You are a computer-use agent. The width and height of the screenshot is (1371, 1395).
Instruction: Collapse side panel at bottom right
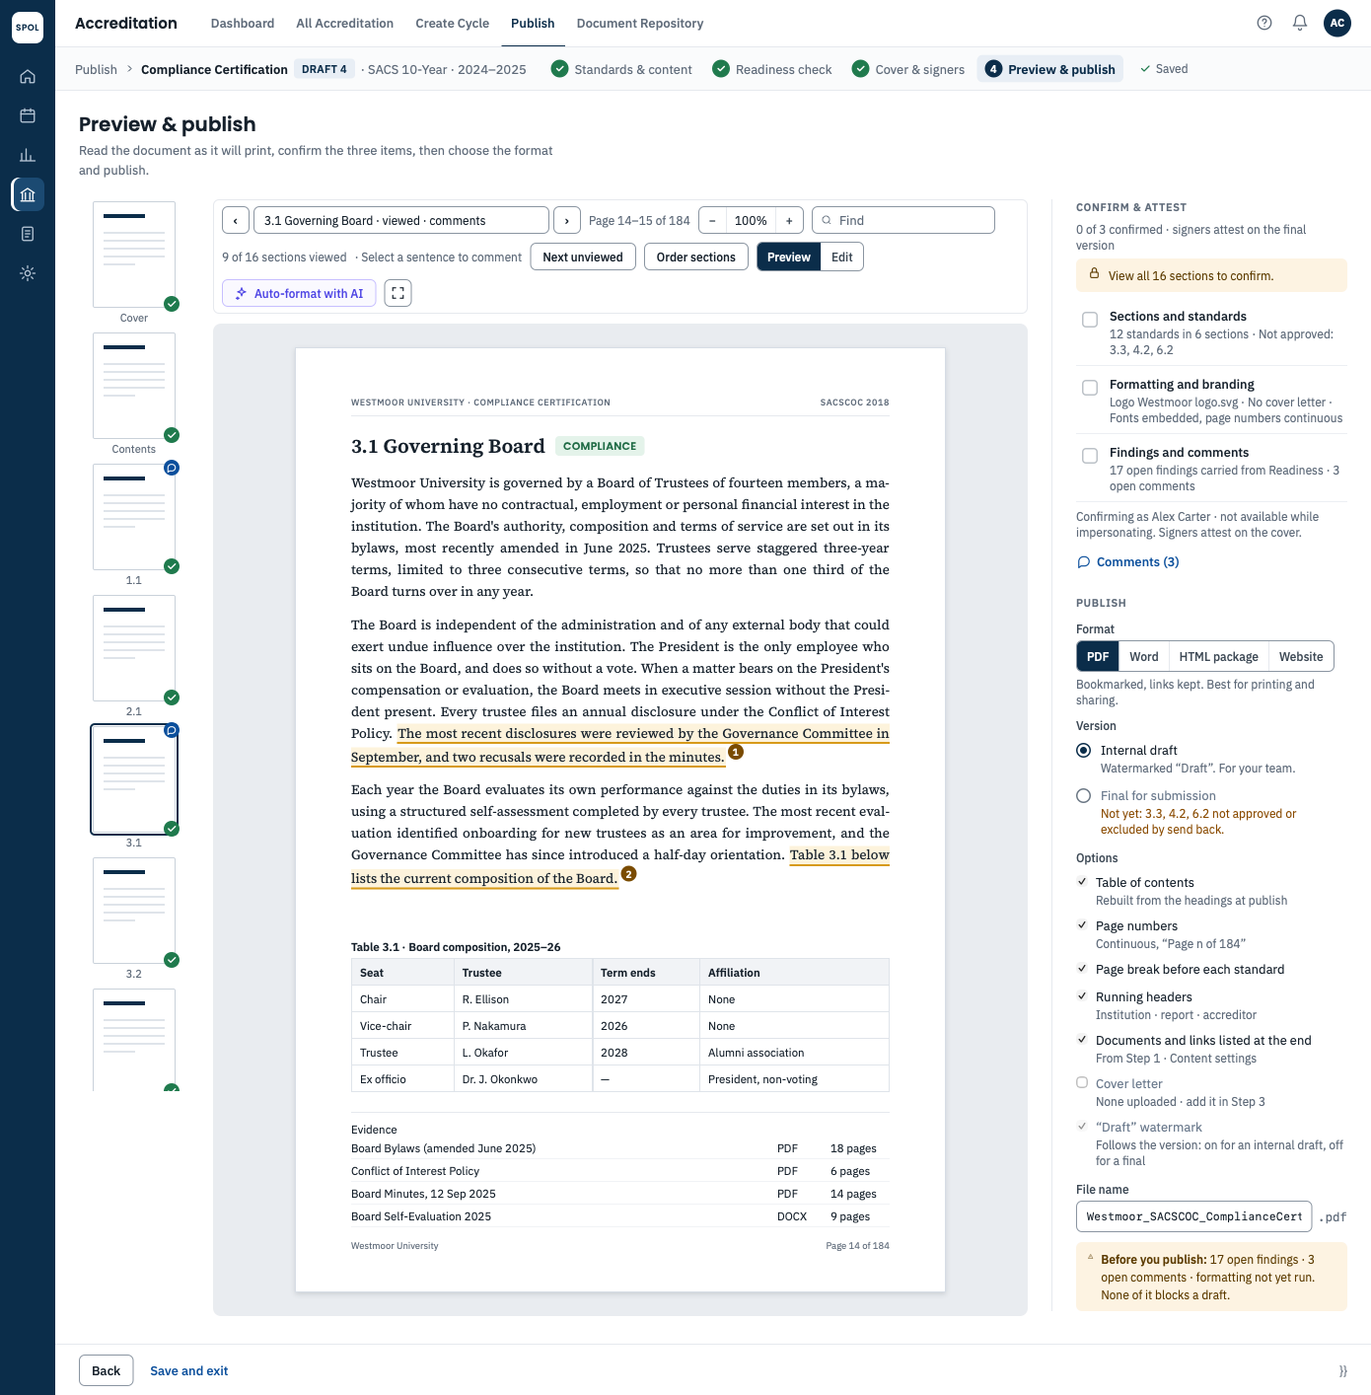point(1342,1370)
